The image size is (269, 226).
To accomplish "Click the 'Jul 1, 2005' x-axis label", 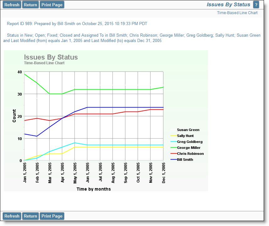I will click(x=101, y=172).
